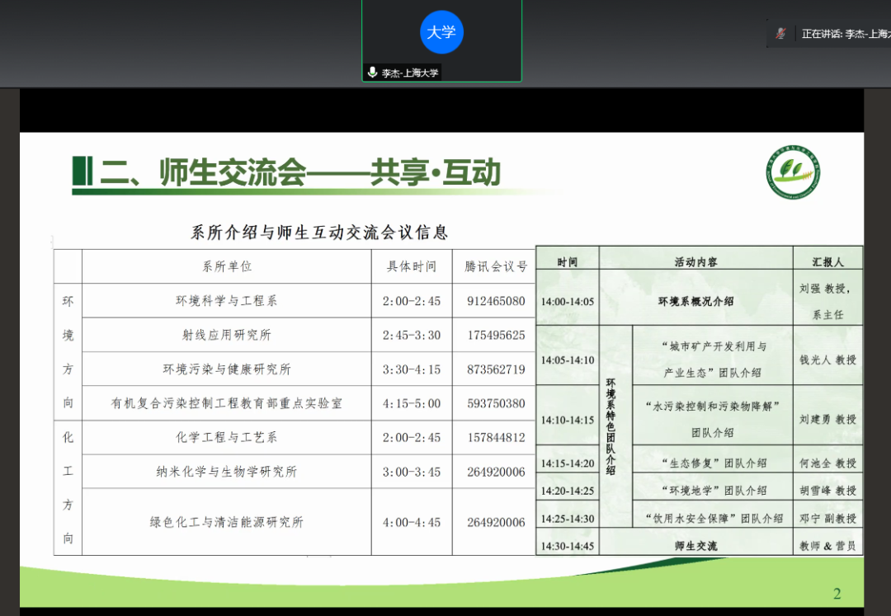Screen dimensions: 891x616
Task: Click meeting number 175495625
Action: point(495,335)
